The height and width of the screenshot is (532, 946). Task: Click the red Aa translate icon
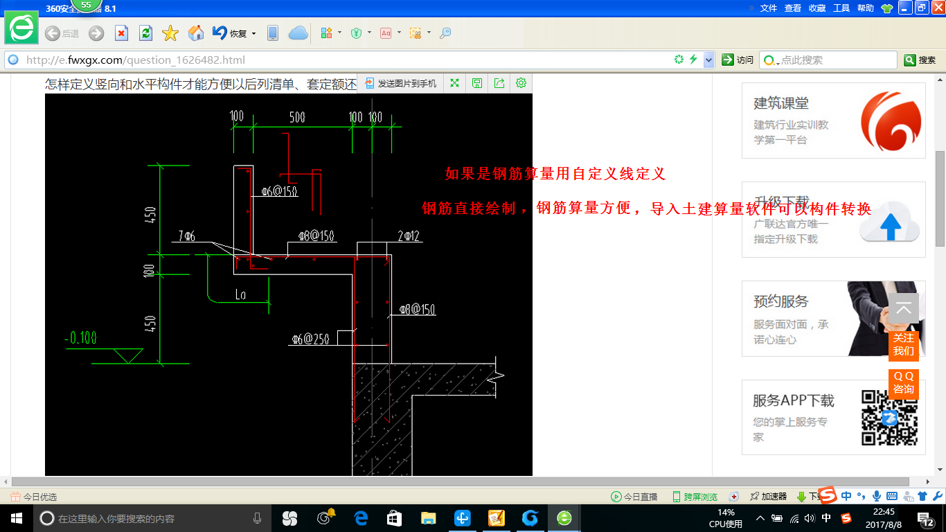(386, 33)
